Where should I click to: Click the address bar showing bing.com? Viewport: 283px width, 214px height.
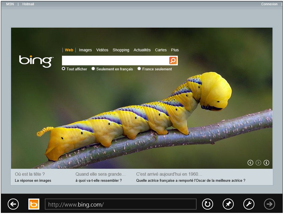(x=121, y=204)
